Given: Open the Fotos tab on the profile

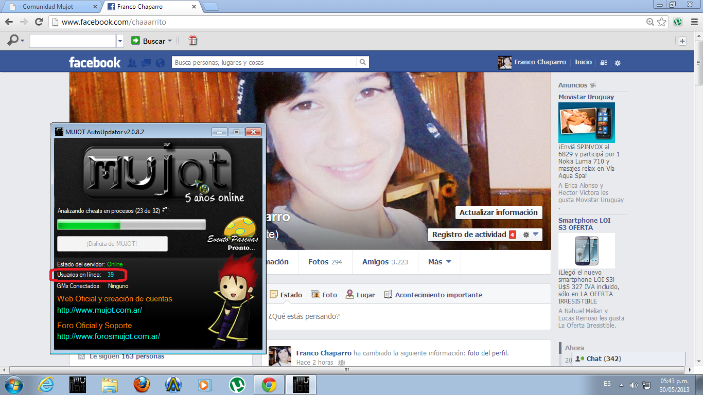Looking at the screenshot, I should point(325,262).
